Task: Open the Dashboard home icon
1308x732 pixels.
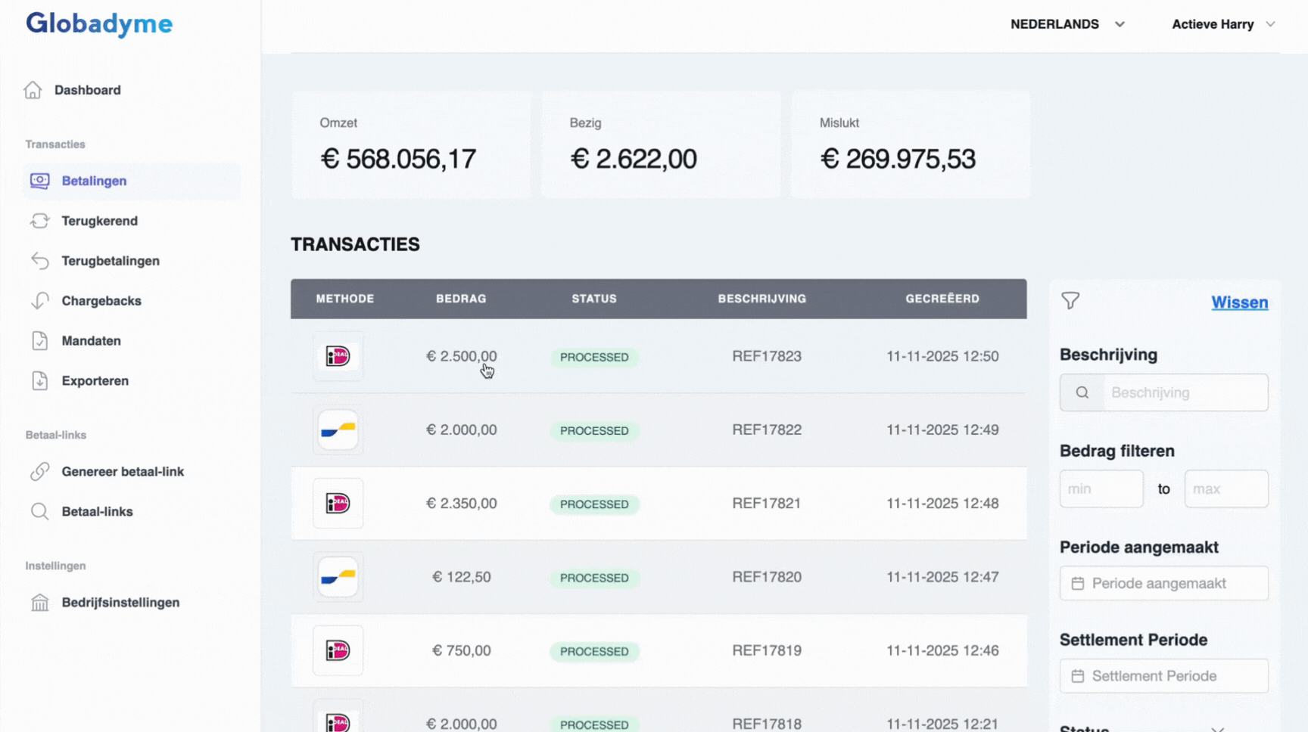Action: [x=33, y=89]
